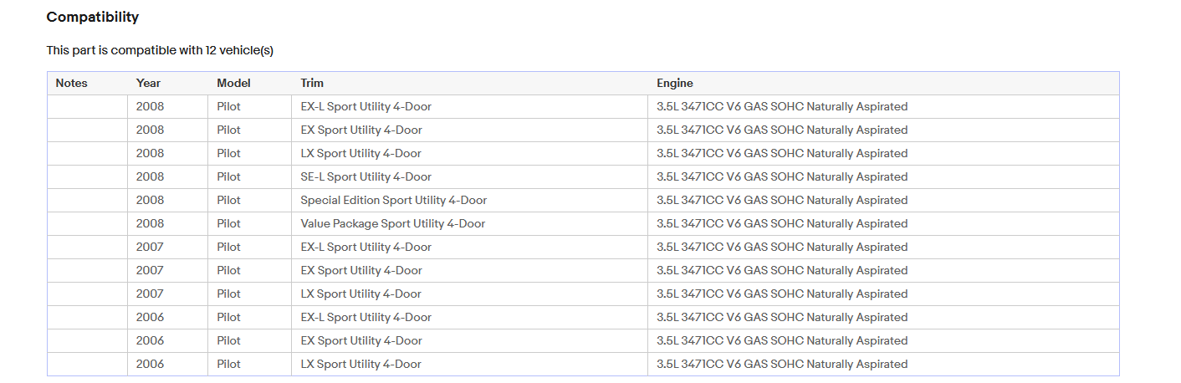Select the 2008 EX-L Sport Utility 4-Door trim cell

pyautogui.click(x=469, y=106)
